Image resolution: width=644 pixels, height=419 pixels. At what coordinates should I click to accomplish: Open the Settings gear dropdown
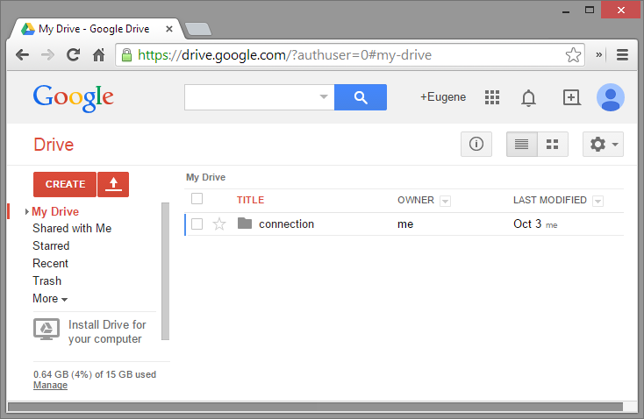tap(603, 144)
